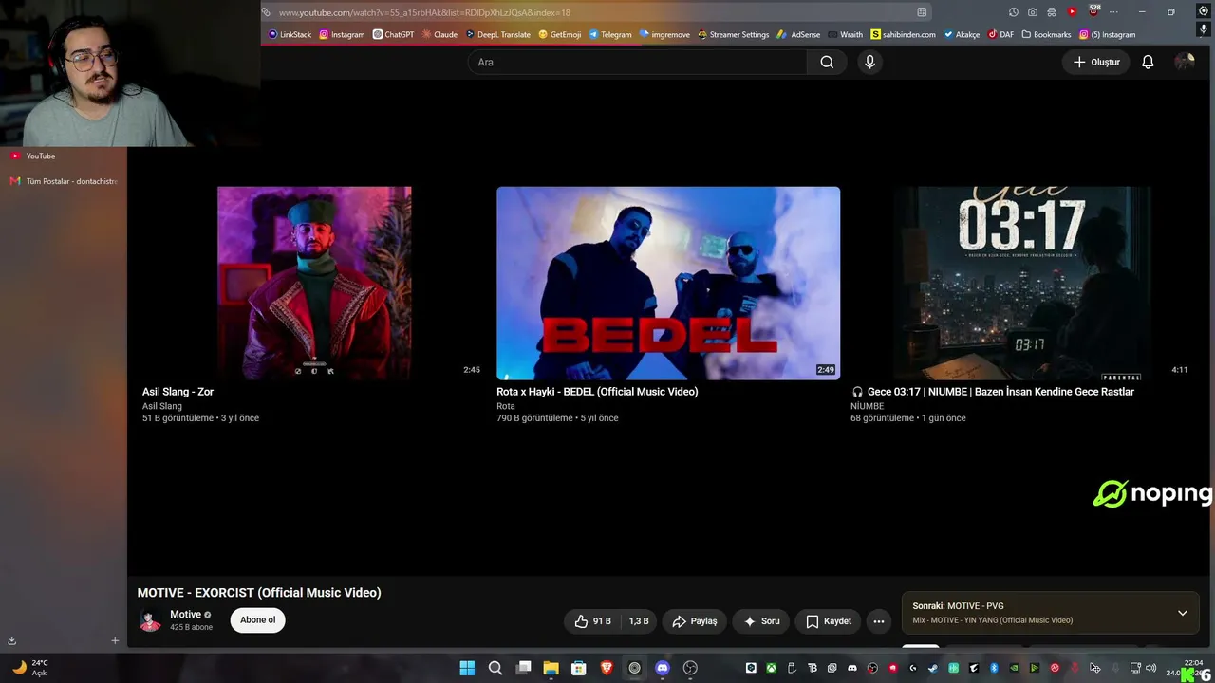Image resolution: width=1215 pixels, height=683 pixels.
Task: Open File Explorer from the taskbar
Action: [x=551, y=668]
